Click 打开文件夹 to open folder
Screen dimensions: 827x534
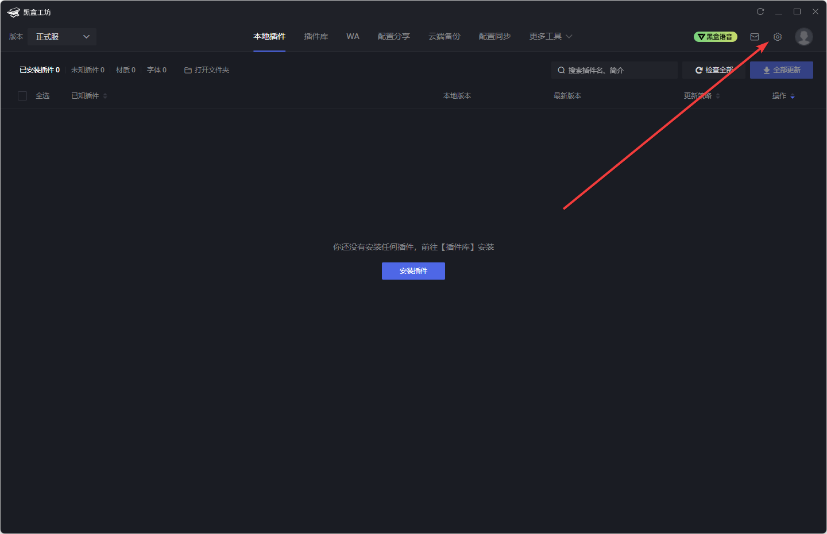click(x=207, y=70)
